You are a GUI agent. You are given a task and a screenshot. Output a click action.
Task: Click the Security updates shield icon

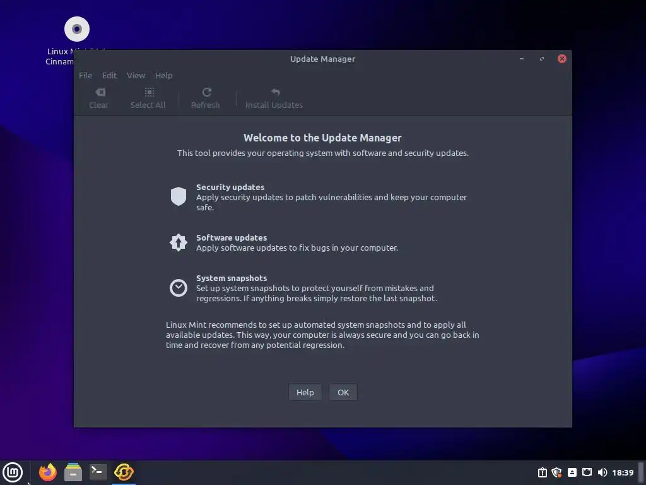point(179,196)
